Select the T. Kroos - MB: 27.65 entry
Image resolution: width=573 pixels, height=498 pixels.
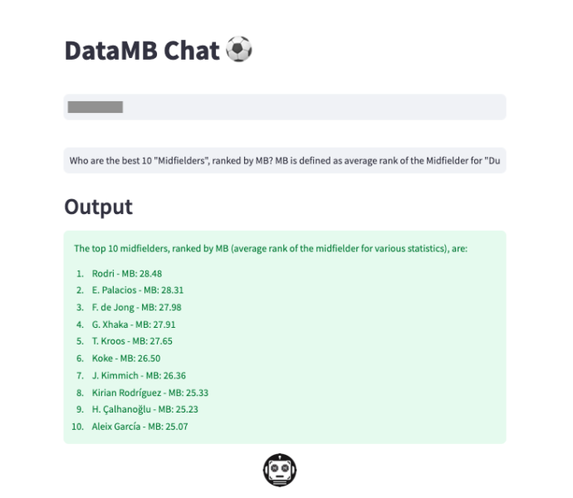point(132,341)
